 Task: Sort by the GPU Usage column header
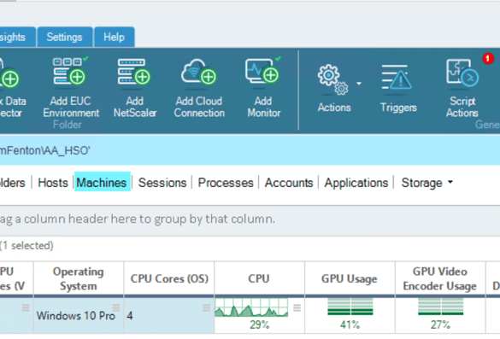[x=350, y=278]
